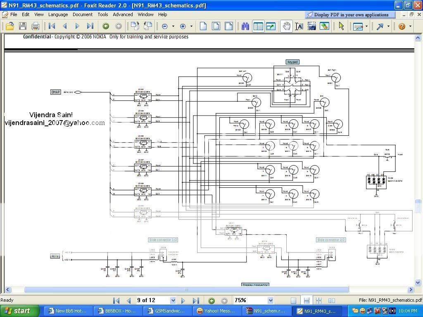Go to next page in the status bar
The width and height of the screenshot is (423, 317).
tap(183, 300)
